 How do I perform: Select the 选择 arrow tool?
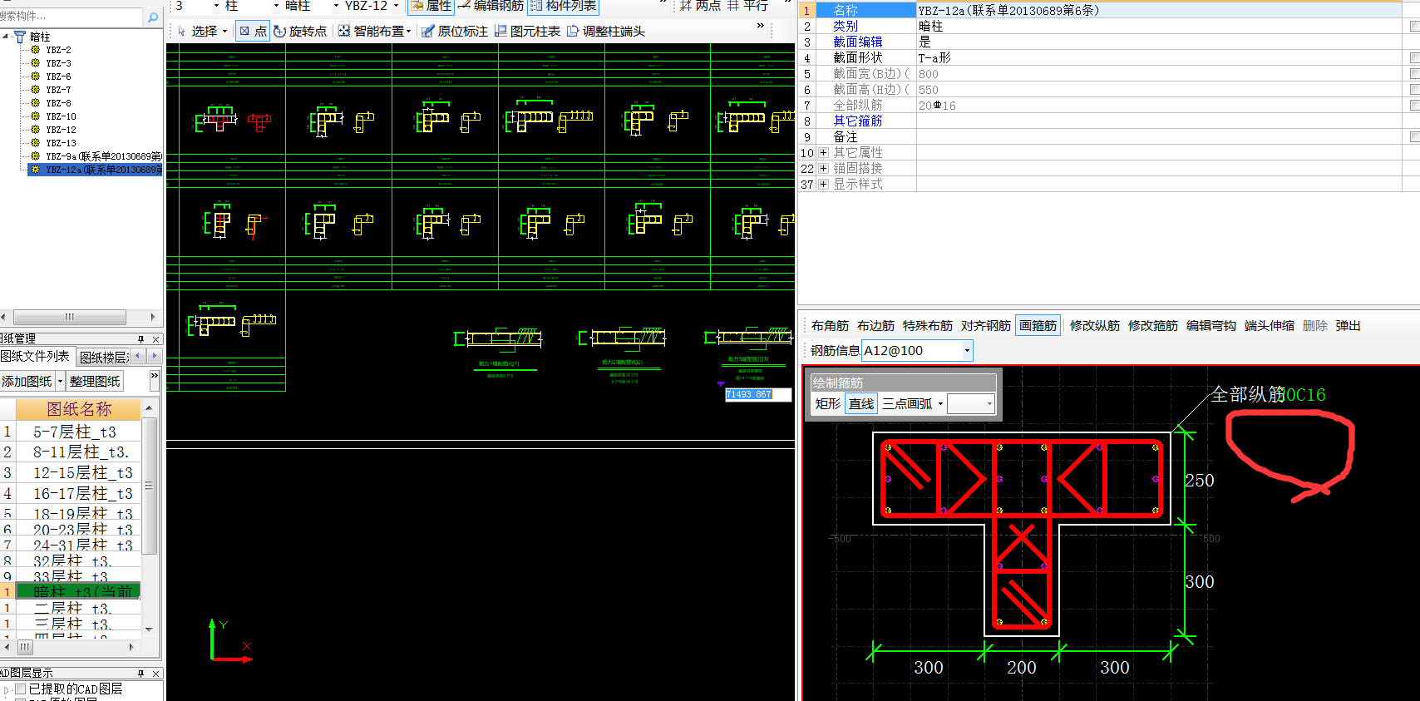(202, 32)
